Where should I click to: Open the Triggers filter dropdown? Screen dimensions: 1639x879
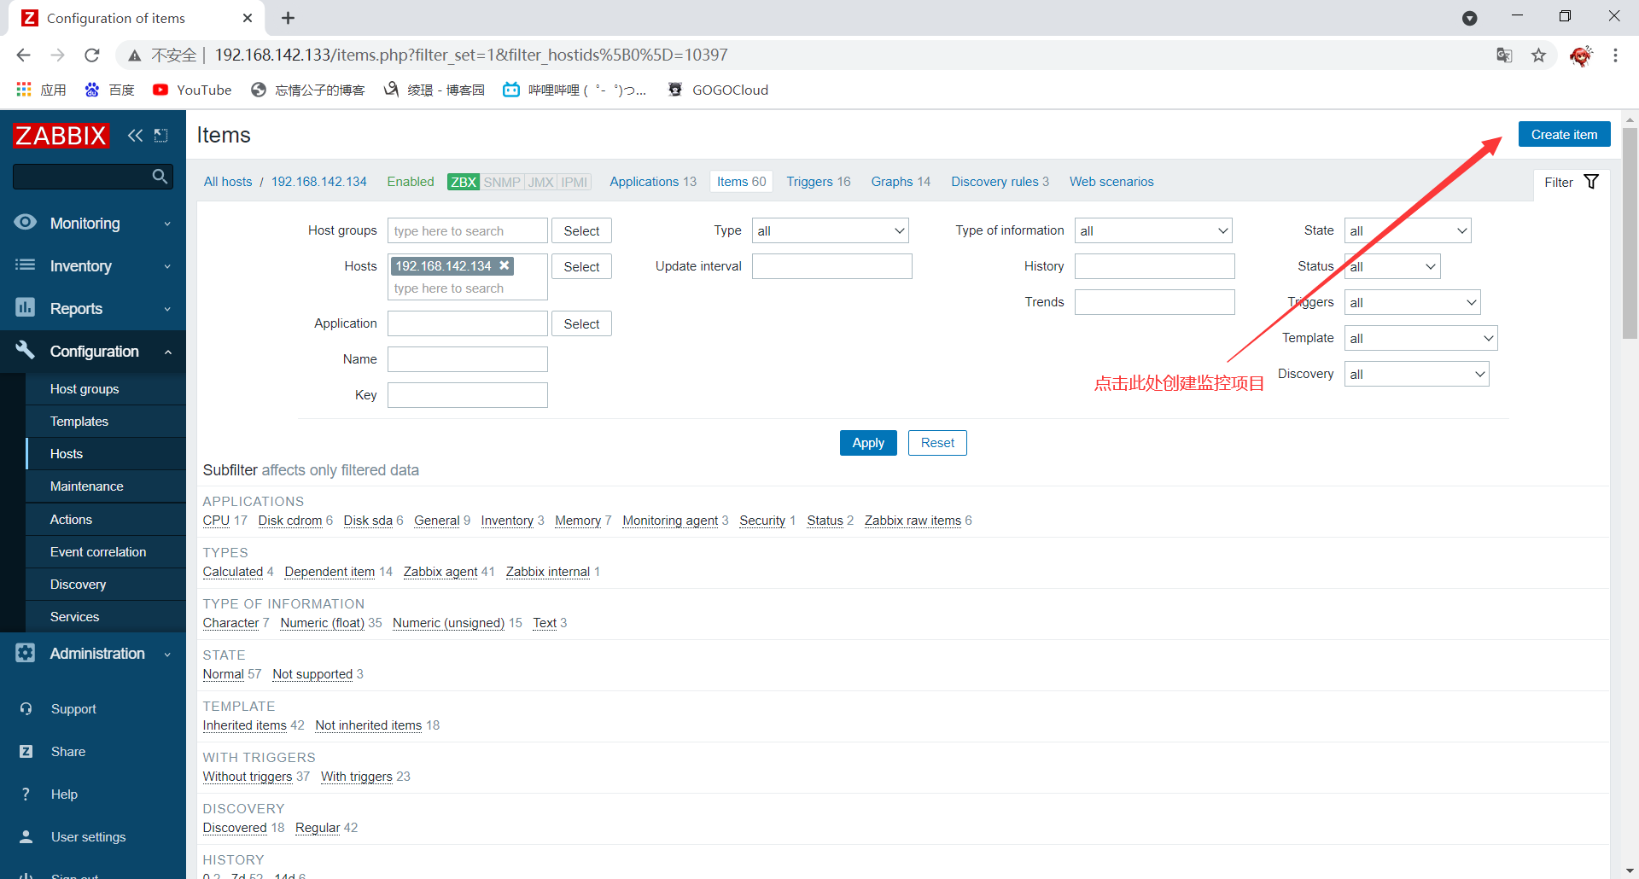[1412, 302]
